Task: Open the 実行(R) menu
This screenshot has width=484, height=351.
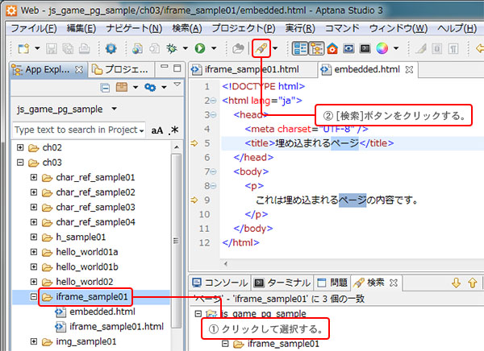Action: [300, 28]
